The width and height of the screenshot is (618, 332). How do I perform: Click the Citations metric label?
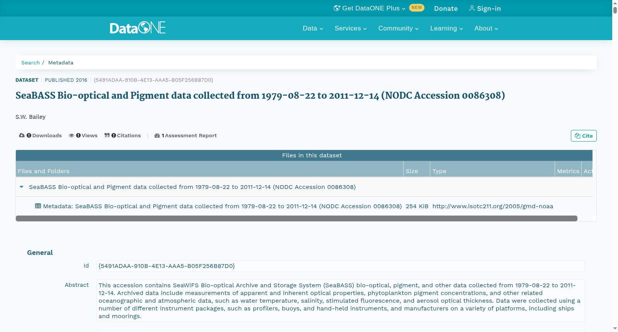coord(129,135)
